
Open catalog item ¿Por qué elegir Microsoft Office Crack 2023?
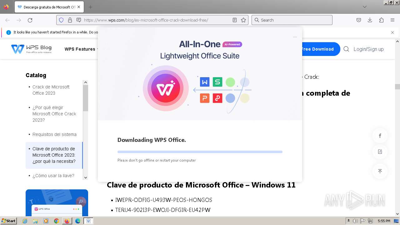click(x=54, y=114)
